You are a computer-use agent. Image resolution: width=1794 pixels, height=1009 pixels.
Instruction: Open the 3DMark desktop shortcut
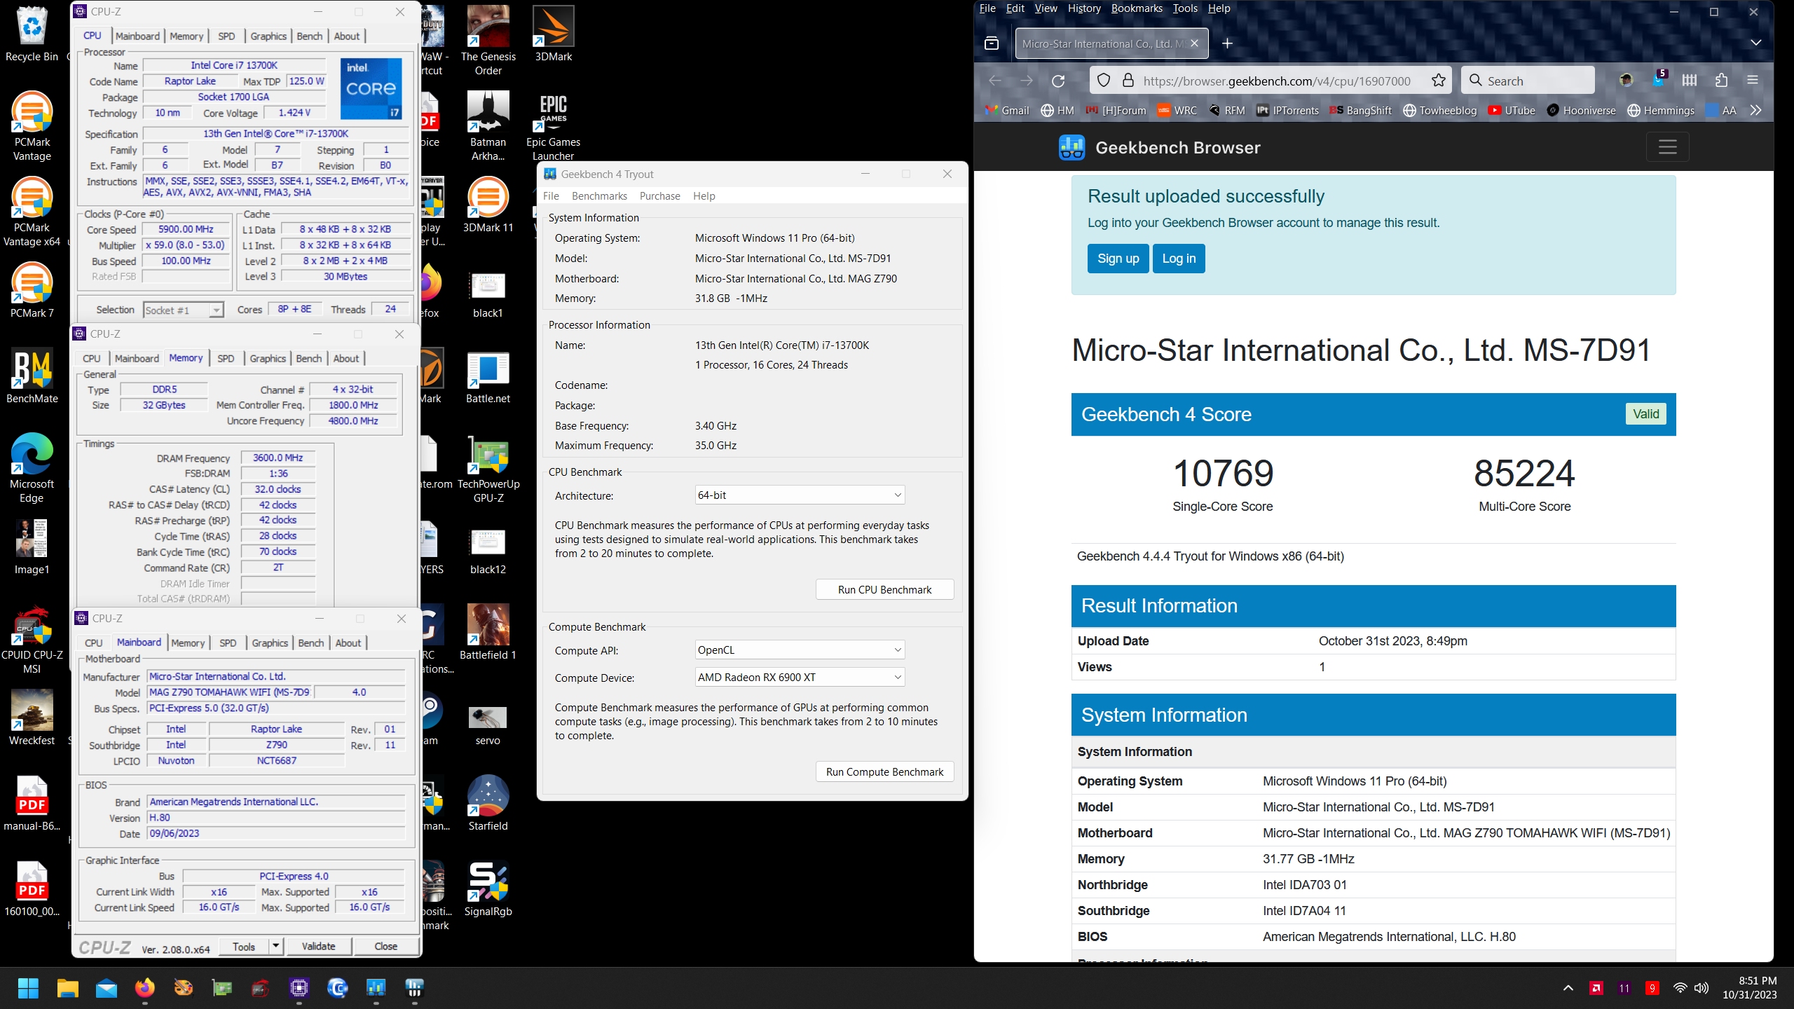(553, 34)
